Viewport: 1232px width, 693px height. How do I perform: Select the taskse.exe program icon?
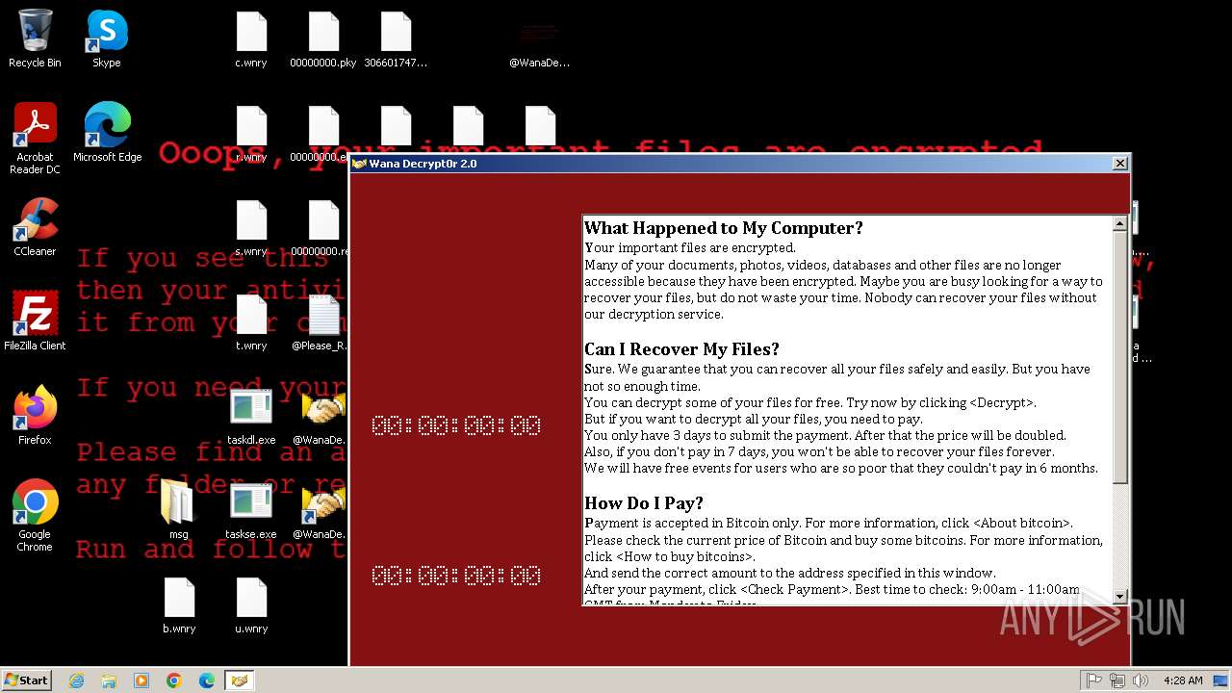coord(251,510)
